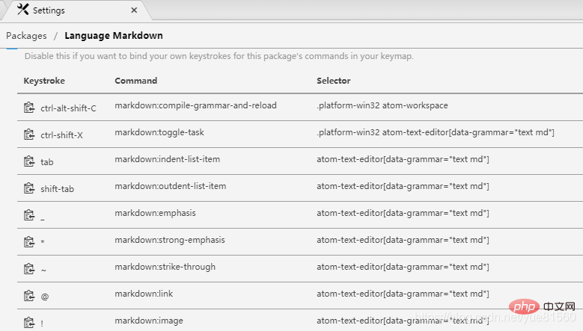The height and width of the screenshot is (331, 583).
Task: Click the Keystroke column header
Action: pyautogui.click(x=44, y=81)
